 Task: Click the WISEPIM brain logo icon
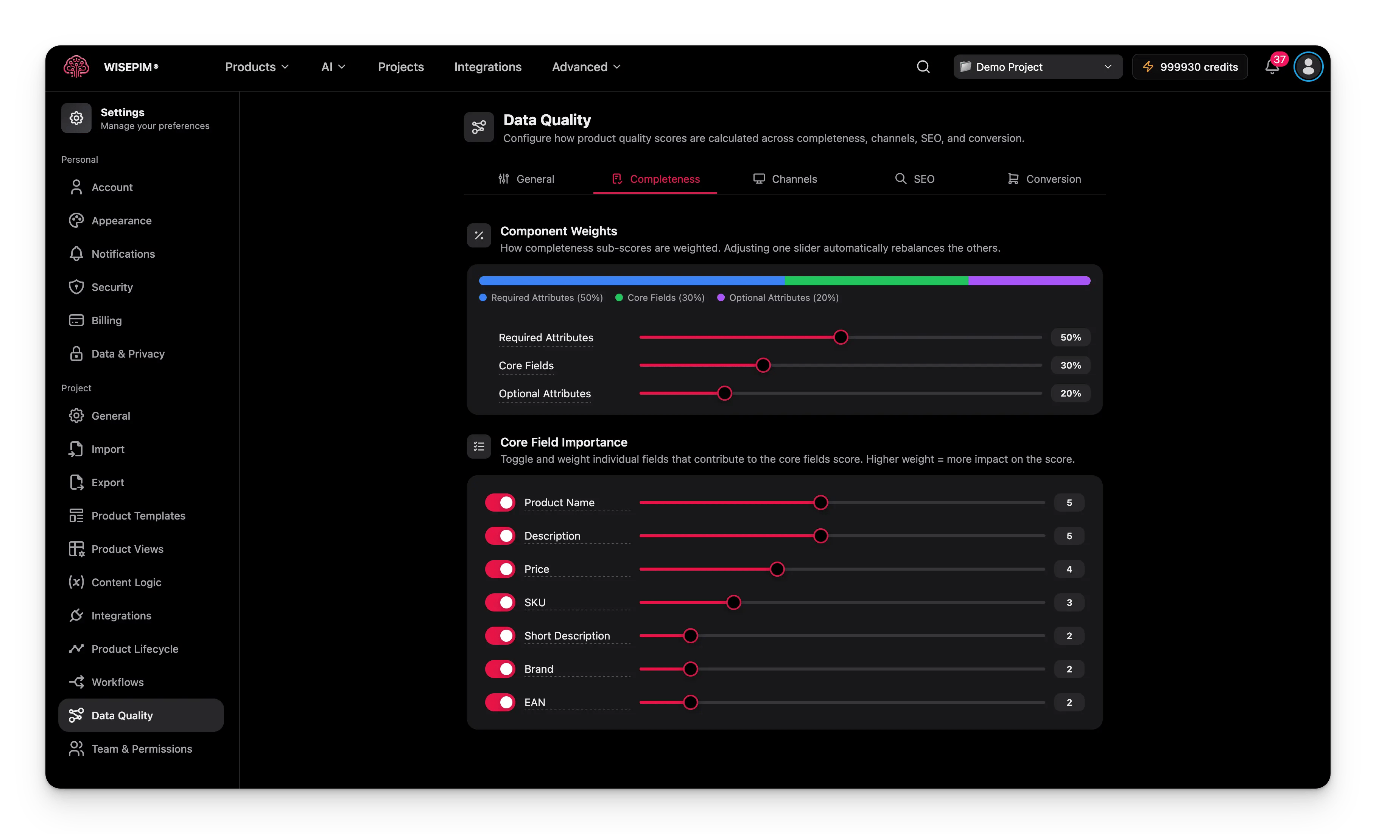pyautogui.click(x=76, y=67)
